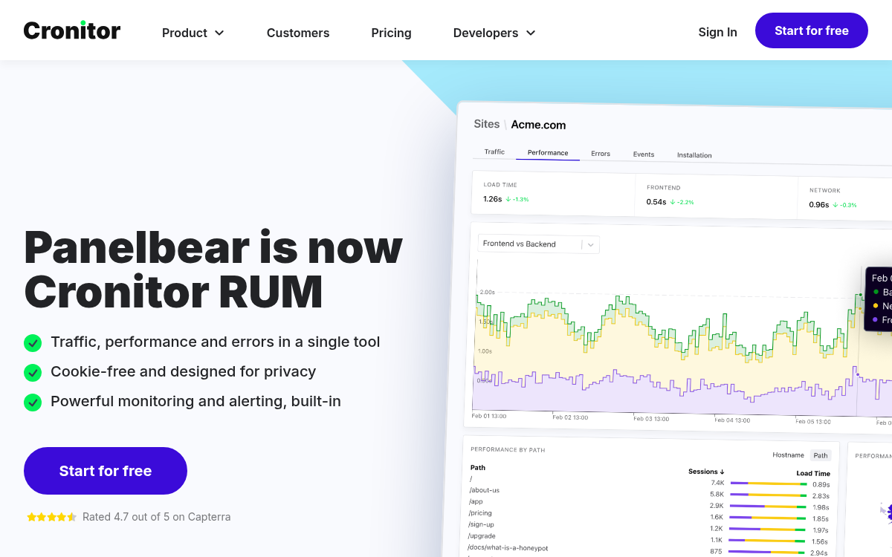Click the Sites breadcrumb link
The image size is (892, 557).
coord(487,124)
